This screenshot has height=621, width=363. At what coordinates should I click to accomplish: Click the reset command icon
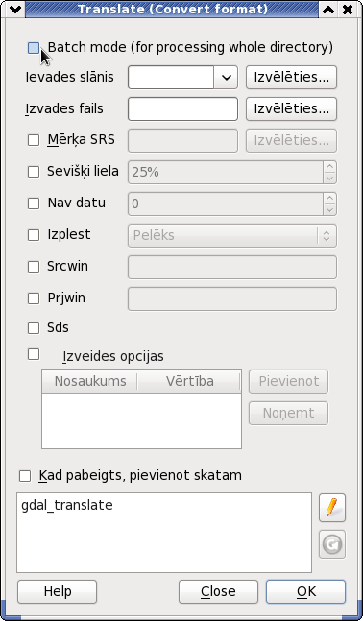[x=332, y=544]
